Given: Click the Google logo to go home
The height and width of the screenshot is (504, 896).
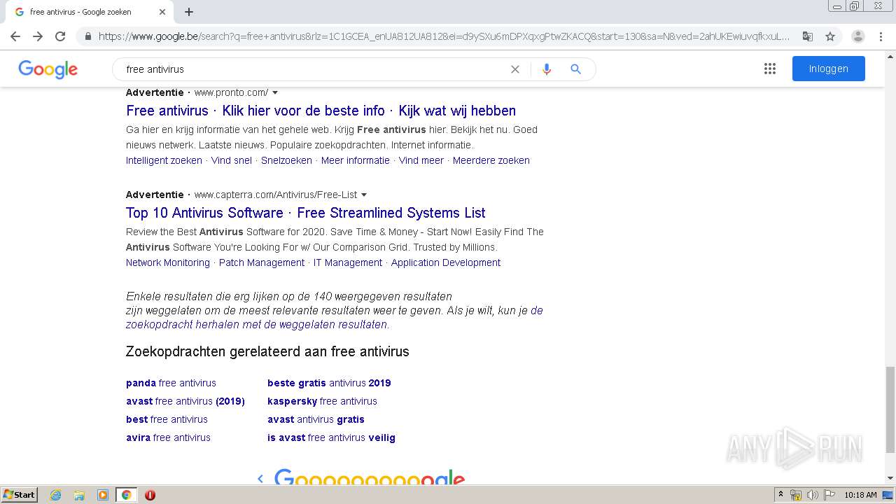Looking at the screenshot, I should [48, 69].
